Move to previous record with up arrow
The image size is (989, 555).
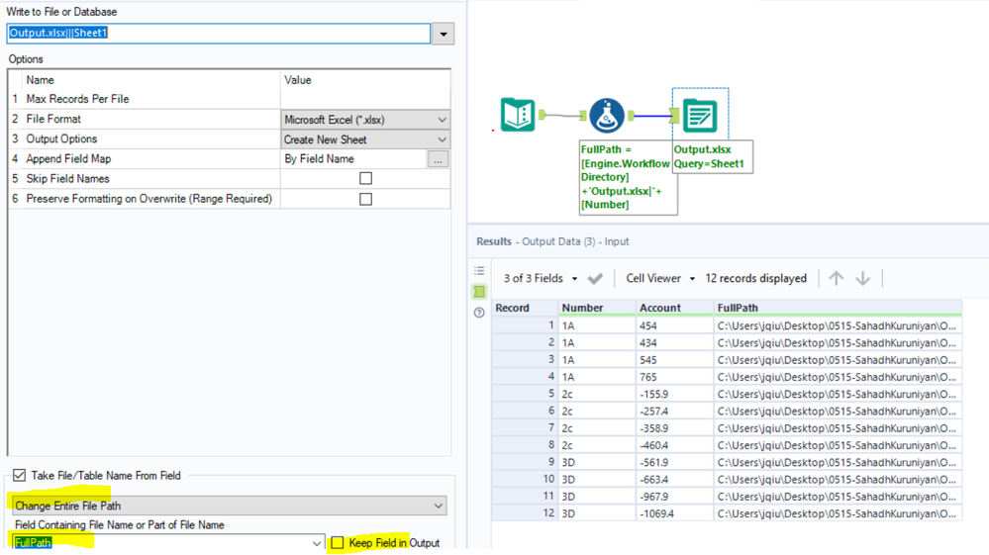(836, 278)
